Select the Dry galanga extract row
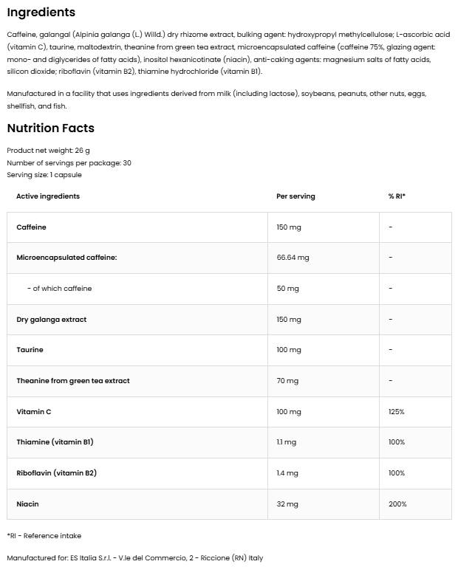The height and width of the screenshot is (567, 458). click(229, 320)
